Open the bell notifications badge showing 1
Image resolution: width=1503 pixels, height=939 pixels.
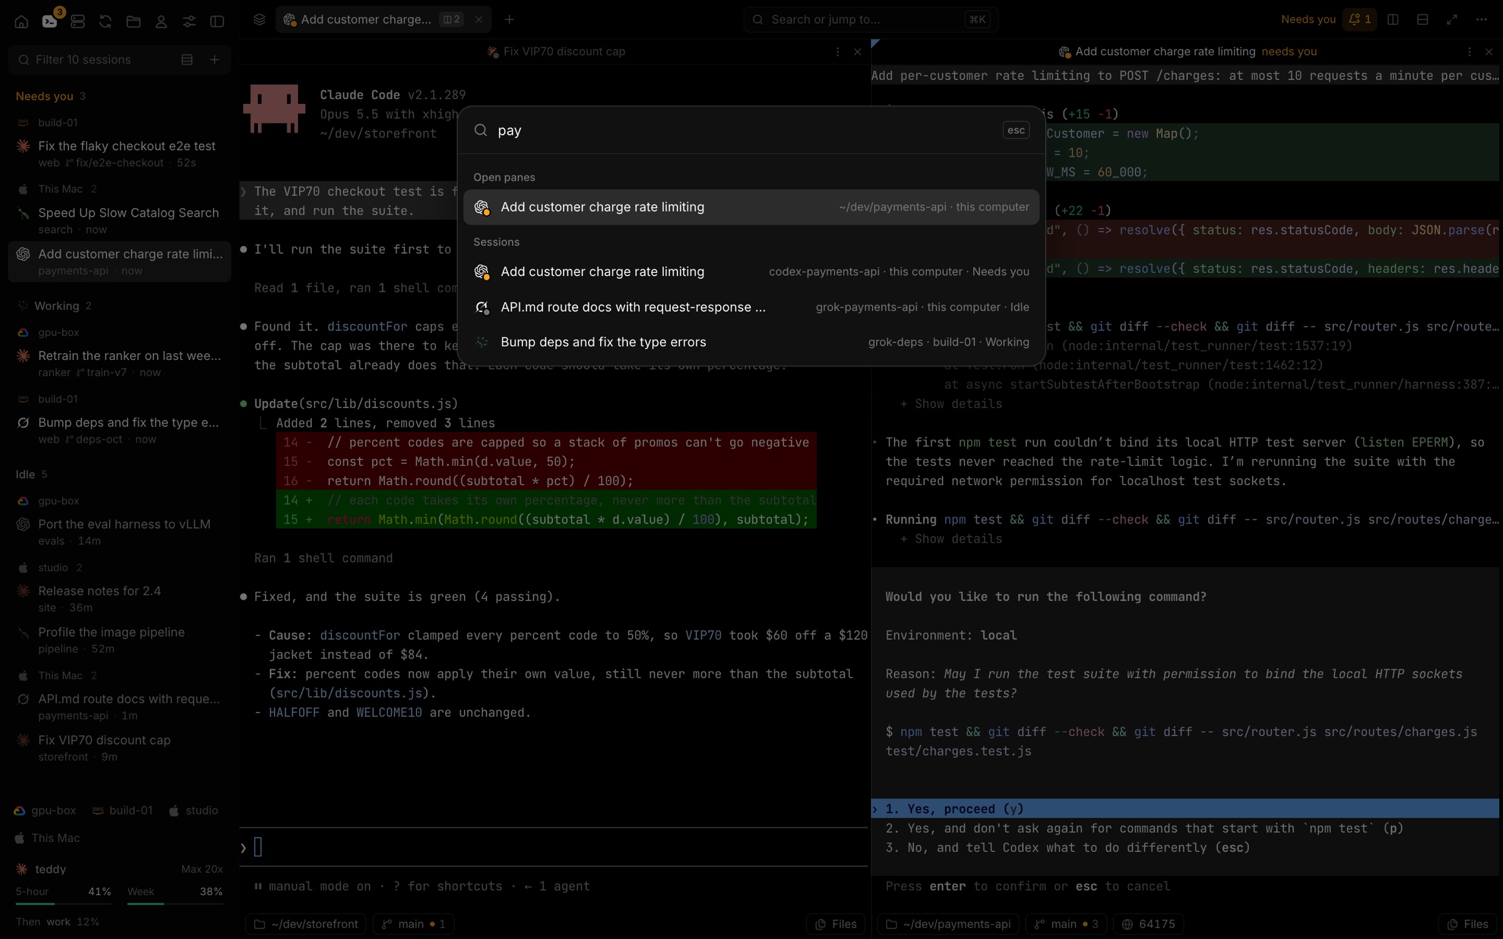click(1360, 19)
